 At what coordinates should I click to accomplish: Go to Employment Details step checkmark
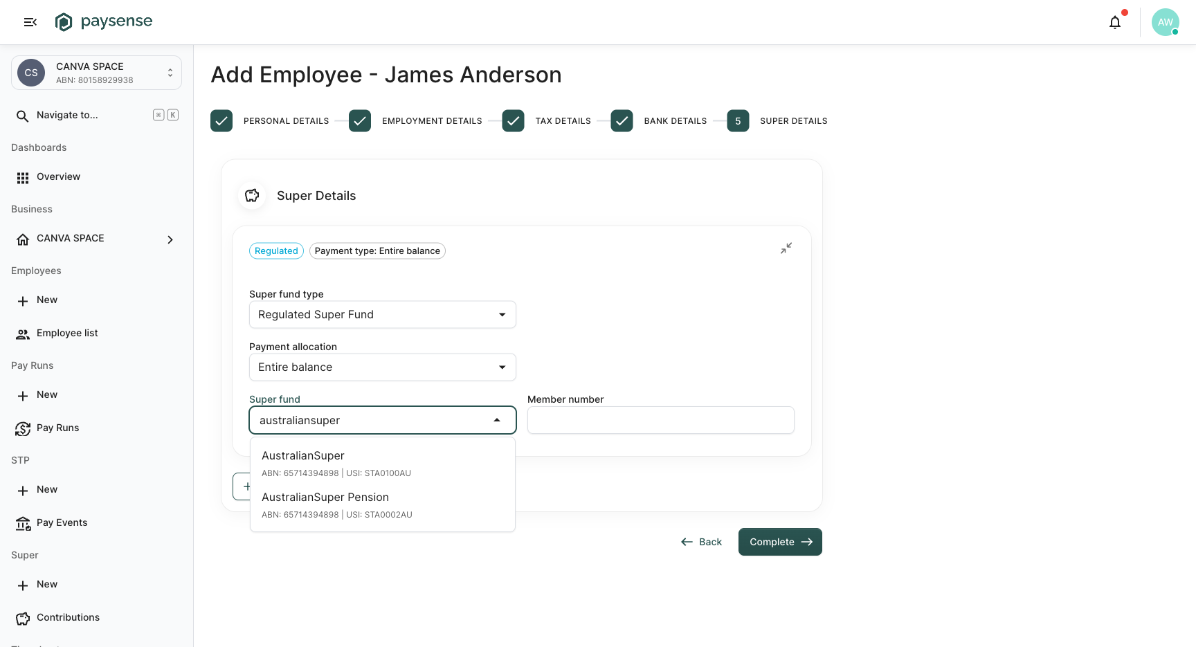(360, 121)
